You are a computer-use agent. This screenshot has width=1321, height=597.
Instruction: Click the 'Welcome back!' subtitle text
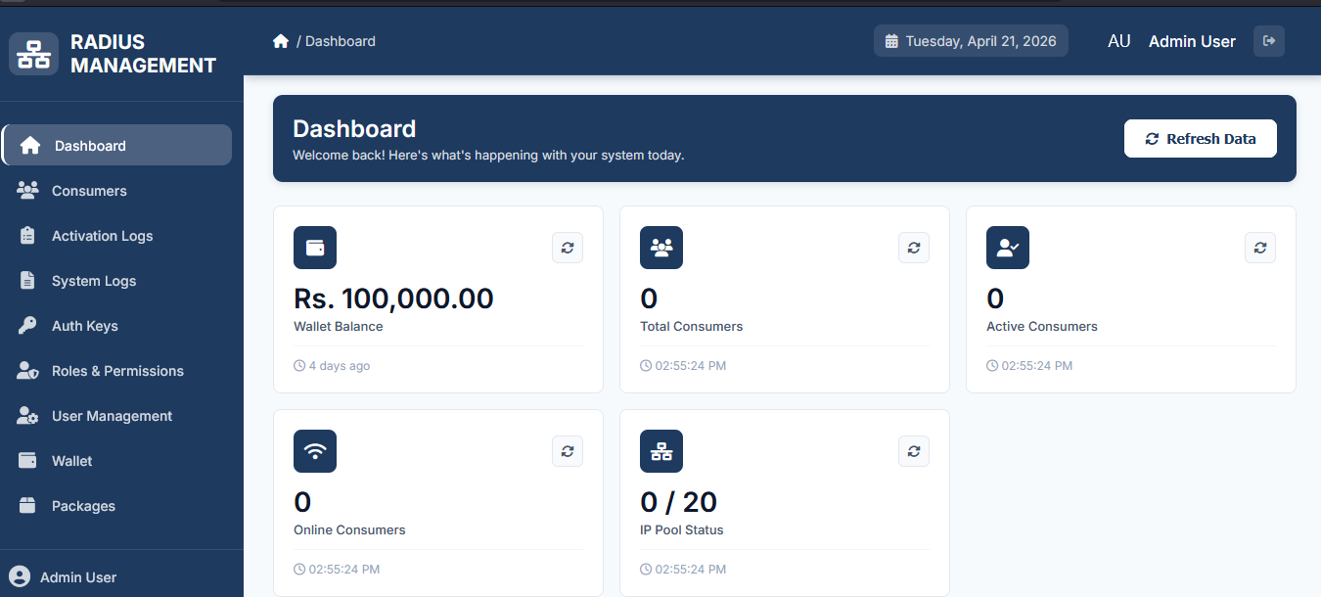[x=488, y=155]
